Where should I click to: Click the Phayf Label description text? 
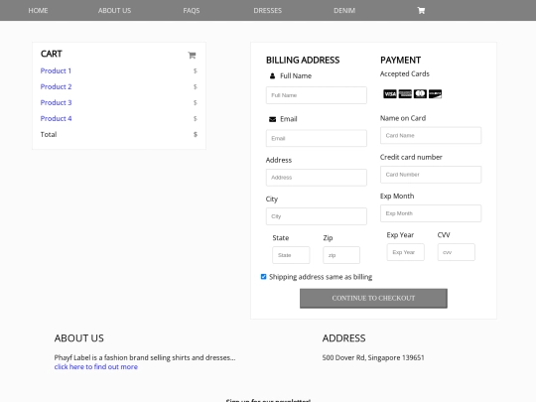point(145,357)
